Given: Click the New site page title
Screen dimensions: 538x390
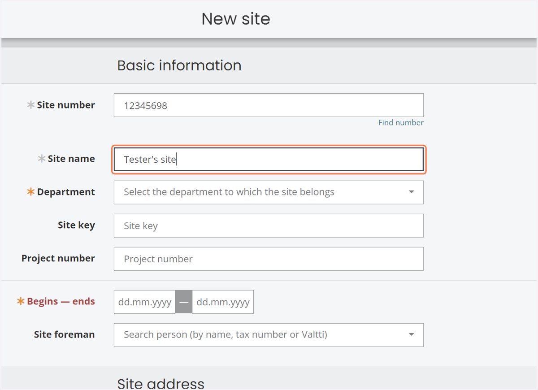Looking at the screenshot, I should tap(236, 19).
